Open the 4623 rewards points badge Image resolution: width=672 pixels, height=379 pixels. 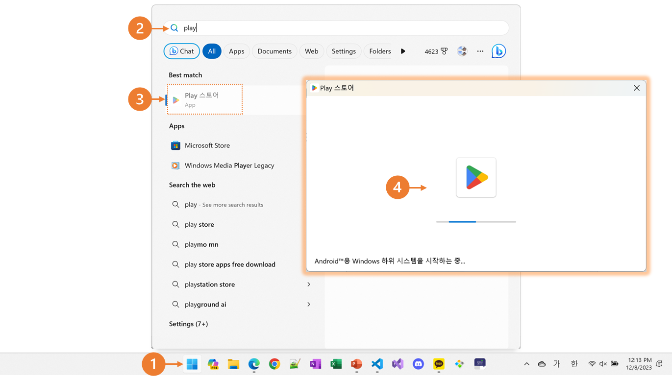pos(436,51)
